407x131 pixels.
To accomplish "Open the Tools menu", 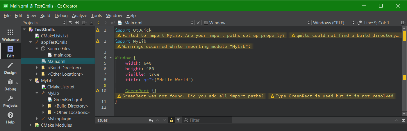I will click(x=97, y=16).
